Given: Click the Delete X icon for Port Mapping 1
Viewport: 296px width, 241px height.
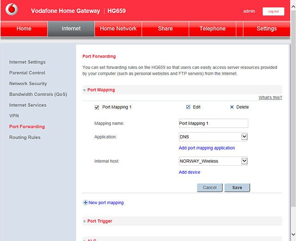Looking at the screenshot, I should 232,107.
